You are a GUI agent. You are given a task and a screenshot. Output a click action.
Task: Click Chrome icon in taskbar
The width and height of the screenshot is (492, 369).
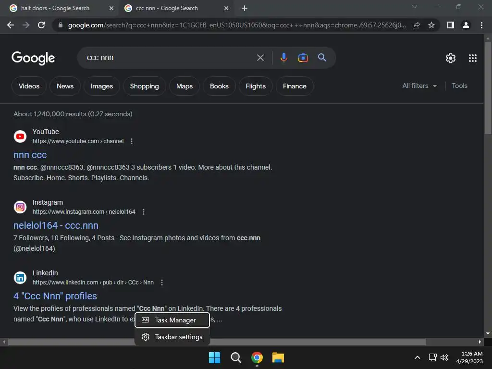click(x=257, y=357)
